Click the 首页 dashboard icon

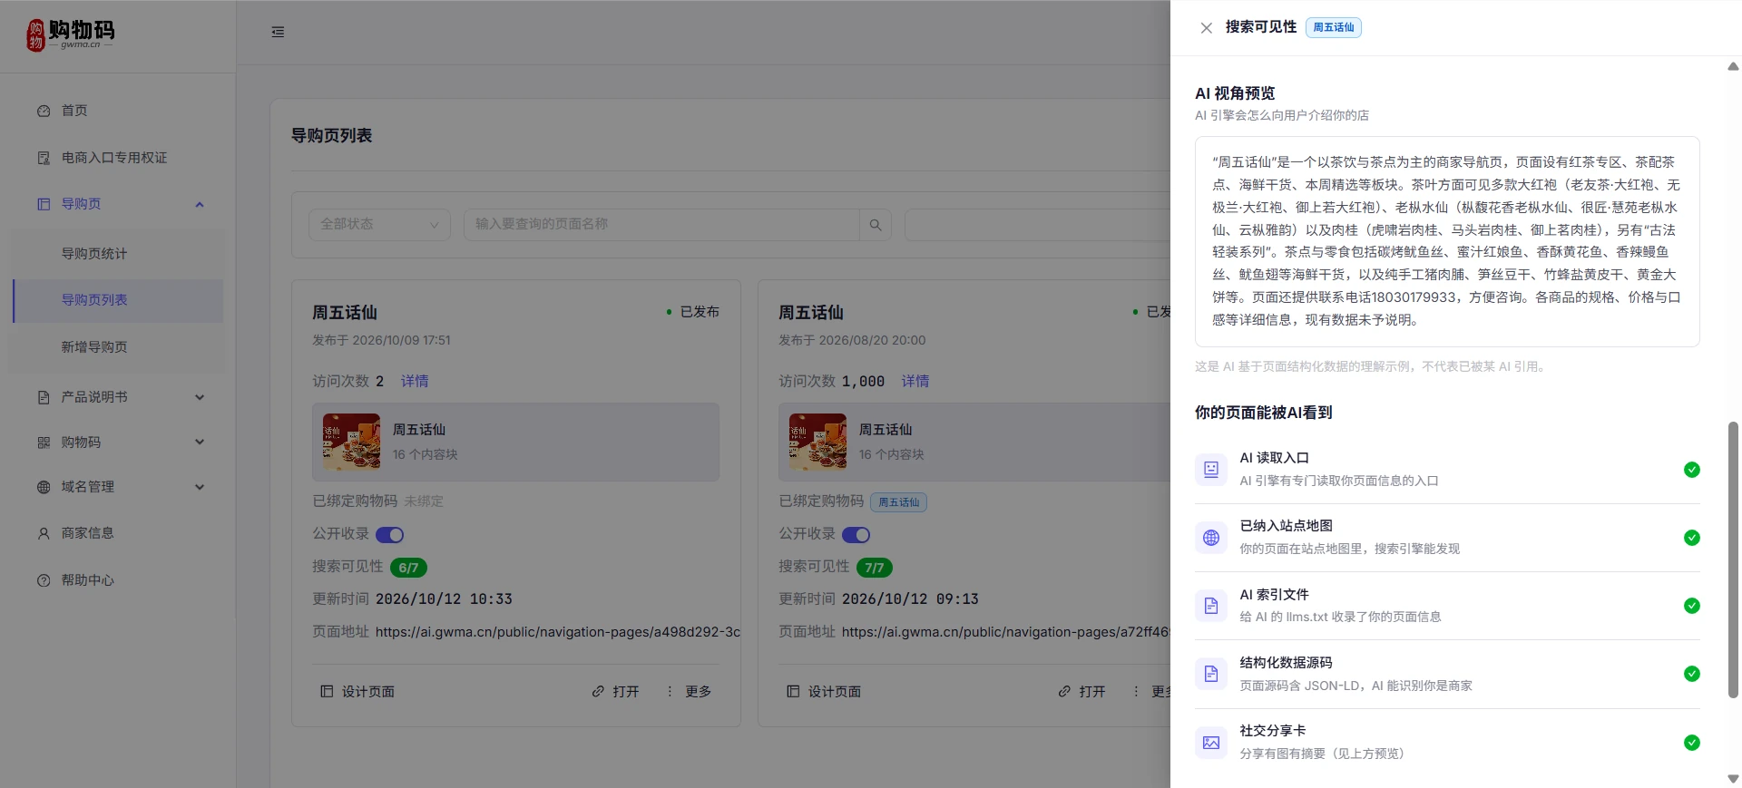click(44, 111)
